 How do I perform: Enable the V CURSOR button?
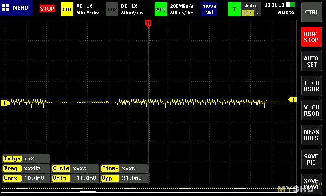tap(311, 110)
